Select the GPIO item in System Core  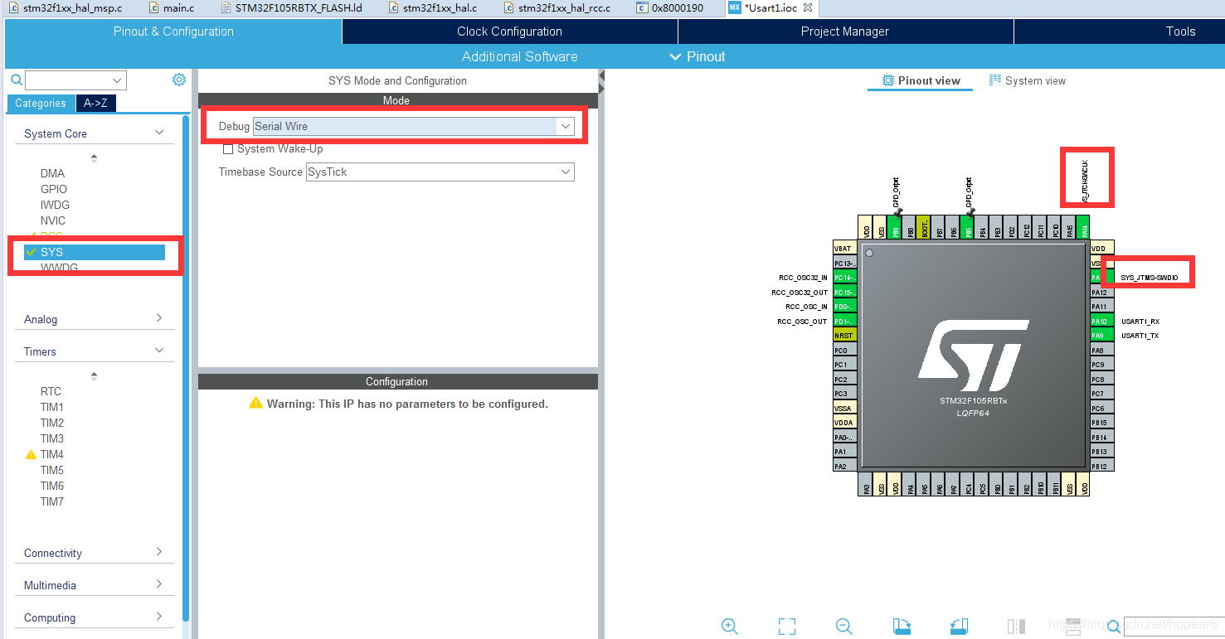point(54,189)
